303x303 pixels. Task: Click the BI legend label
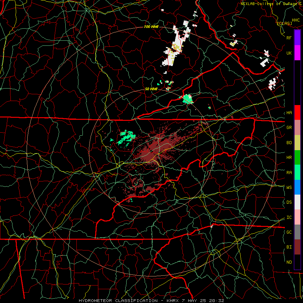click(x=289, y=247)
